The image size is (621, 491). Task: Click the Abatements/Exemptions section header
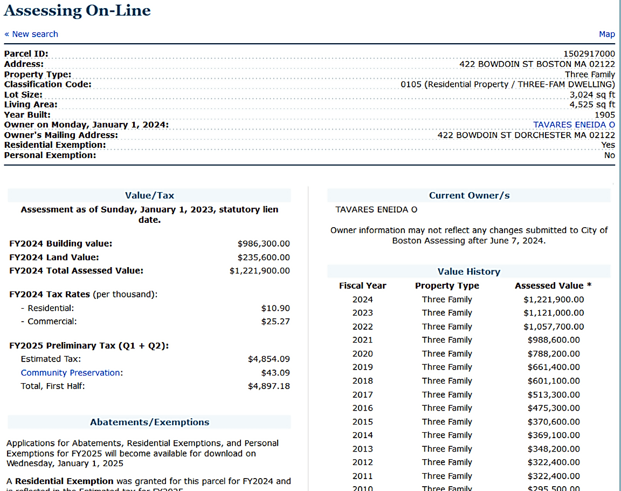click(149, 422)
